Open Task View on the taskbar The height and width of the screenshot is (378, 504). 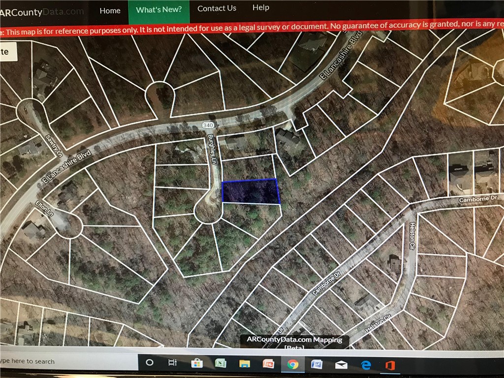(173, 363)
